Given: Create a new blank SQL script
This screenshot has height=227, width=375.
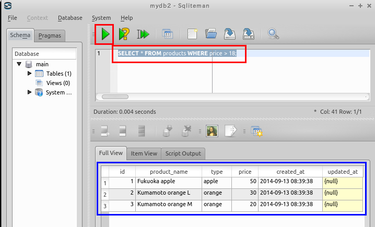Looking at the screenshot, I should coord(192,34).
